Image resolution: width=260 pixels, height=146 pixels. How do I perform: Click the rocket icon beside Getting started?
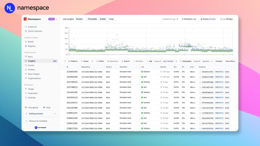click(27, 114)
